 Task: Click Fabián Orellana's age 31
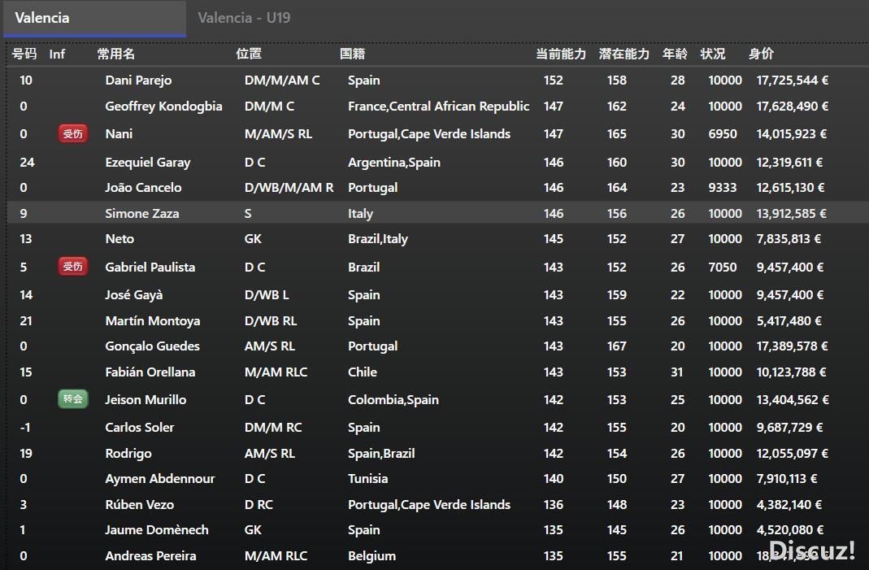point(677,372)
